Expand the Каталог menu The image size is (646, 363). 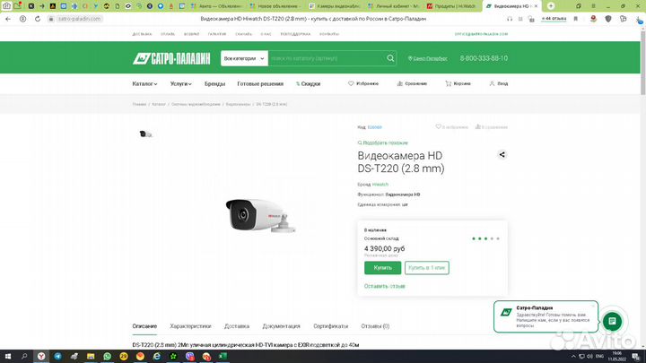click(144, 83)
